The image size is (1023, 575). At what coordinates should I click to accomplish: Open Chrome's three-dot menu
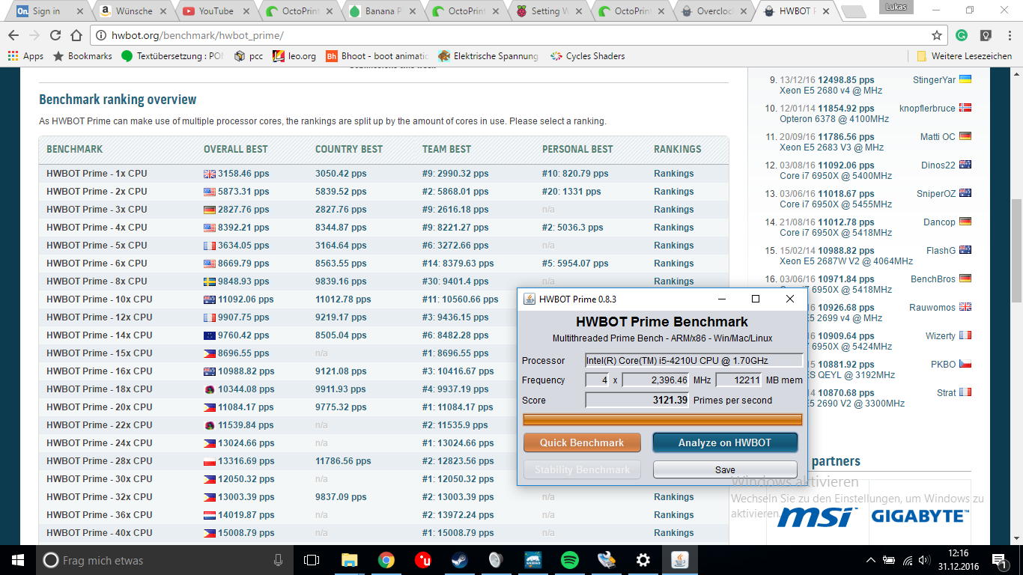(1009, 35)
